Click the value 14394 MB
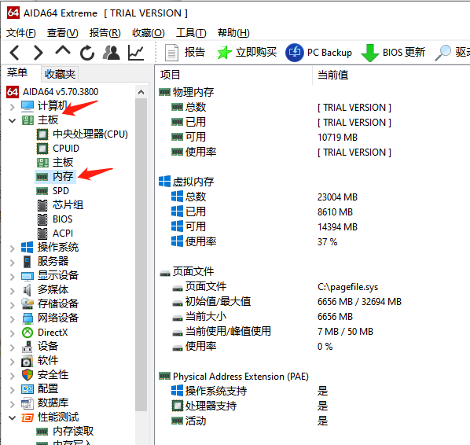Viewport: 470px width, 445px height. [x=337, y=227]
